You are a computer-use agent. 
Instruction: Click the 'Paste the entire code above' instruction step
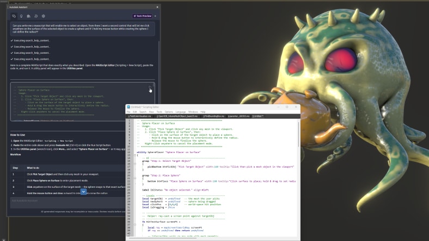point(62,145)
